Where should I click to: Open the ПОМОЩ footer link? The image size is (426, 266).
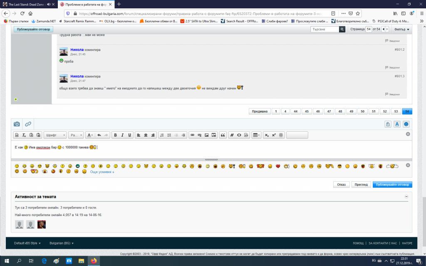(358, 243)
